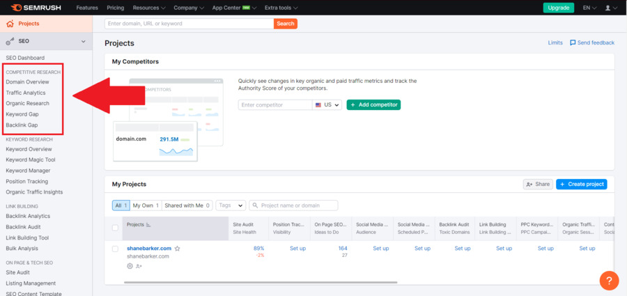Image resolution: width=627 pixels, height=296 pixels.
Task: Open Pricing in top navigation
Action: point(116,8)
